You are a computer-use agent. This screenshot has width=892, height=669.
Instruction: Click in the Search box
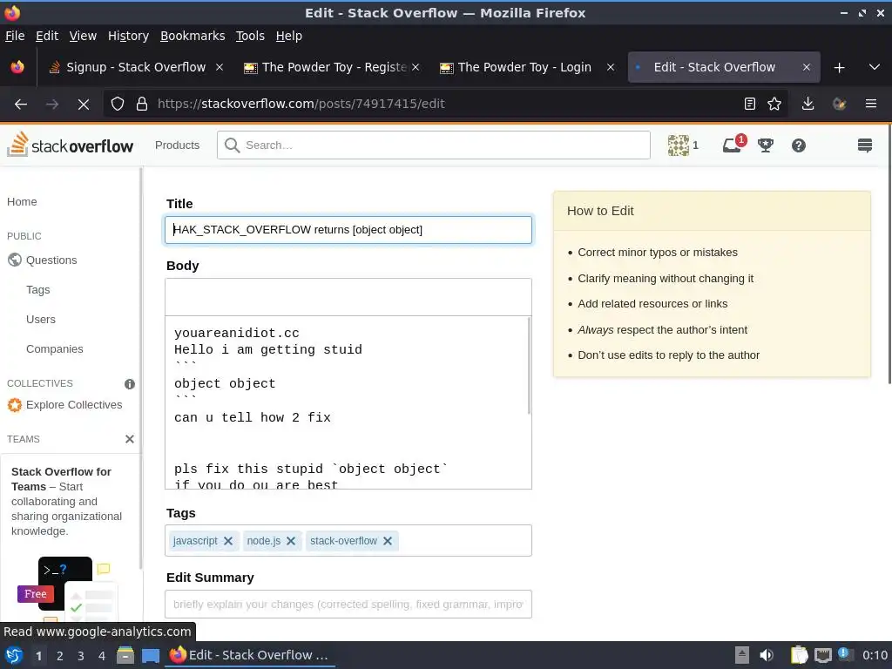[x=434, y=145]
